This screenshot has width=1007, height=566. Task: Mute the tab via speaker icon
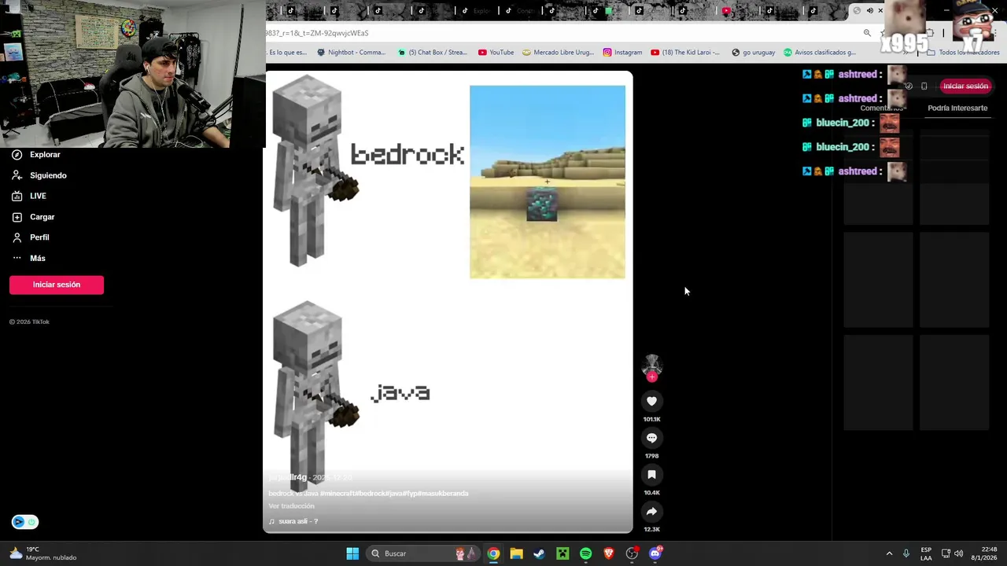(869, 11)
